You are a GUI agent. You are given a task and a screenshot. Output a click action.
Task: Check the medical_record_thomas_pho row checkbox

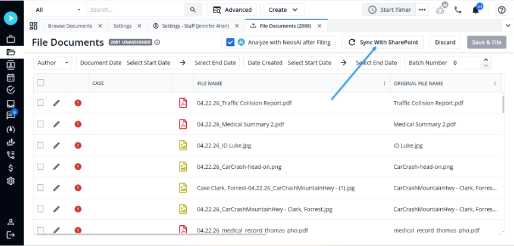(x=40, y=230)
